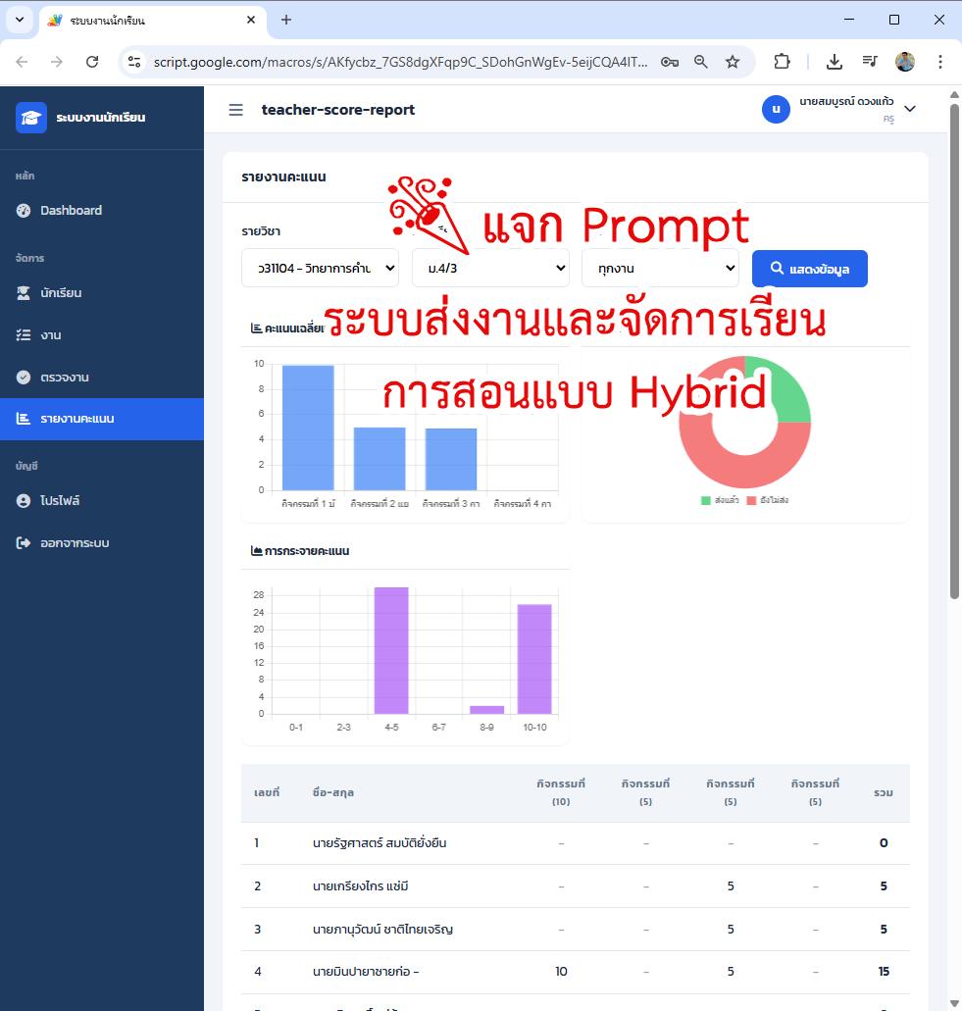Select row นายเกรียงไกร แซ่มี
This screenshot has width=962, height=1011.
[x=575, y=886]
